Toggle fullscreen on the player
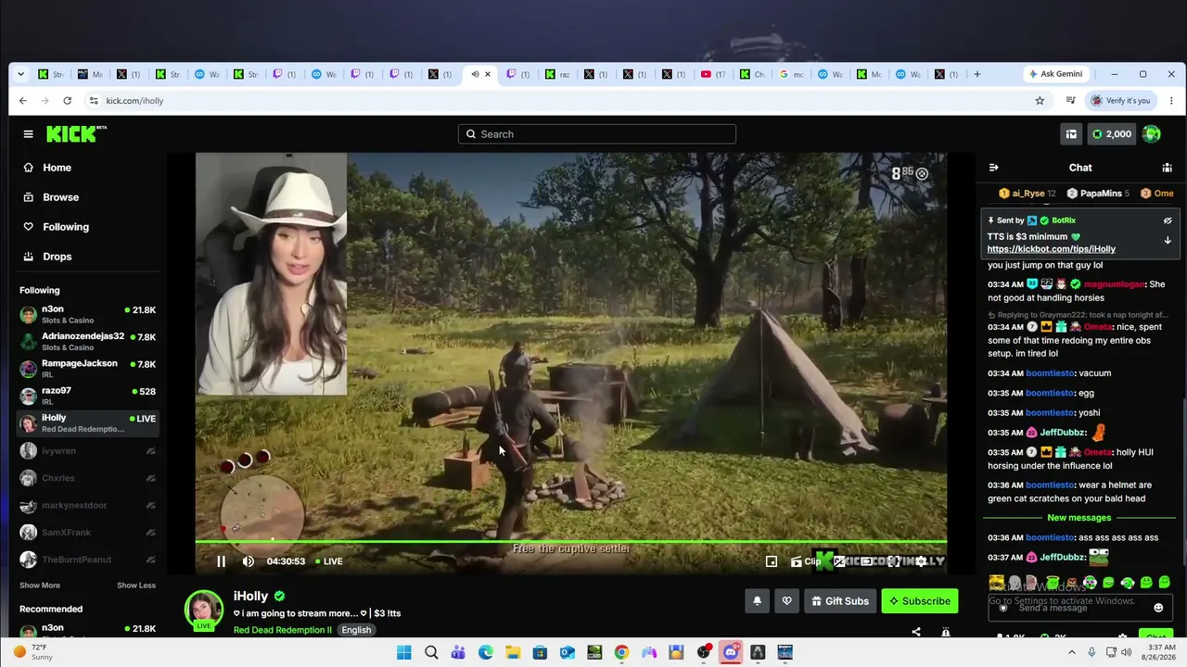 point(894,561)
